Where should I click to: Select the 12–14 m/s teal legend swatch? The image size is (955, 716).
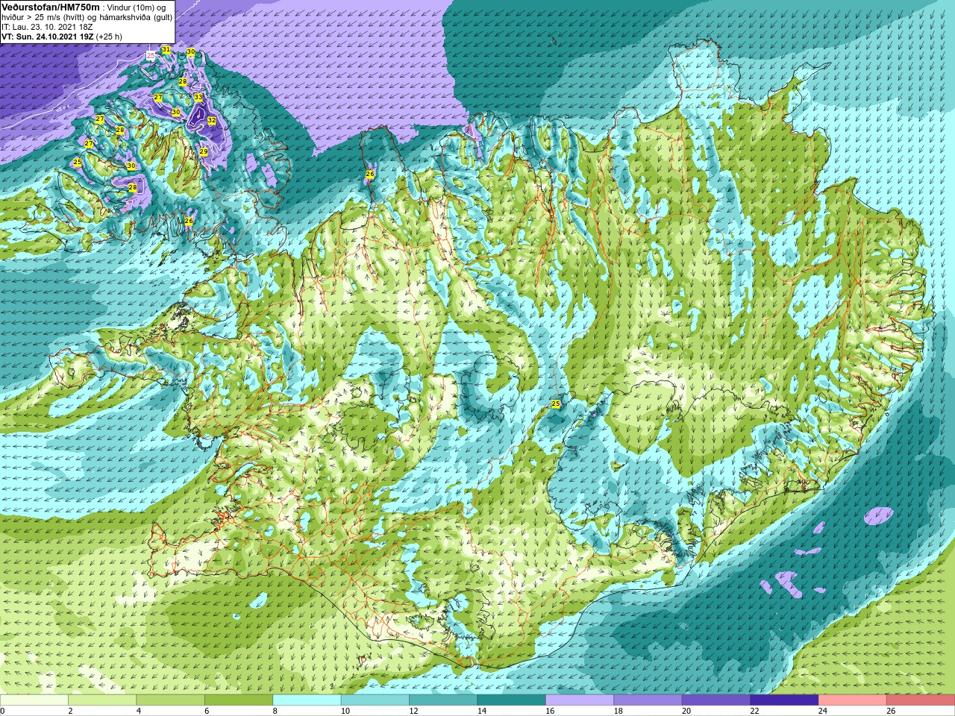pyautogui.click(x=443, y=700)
